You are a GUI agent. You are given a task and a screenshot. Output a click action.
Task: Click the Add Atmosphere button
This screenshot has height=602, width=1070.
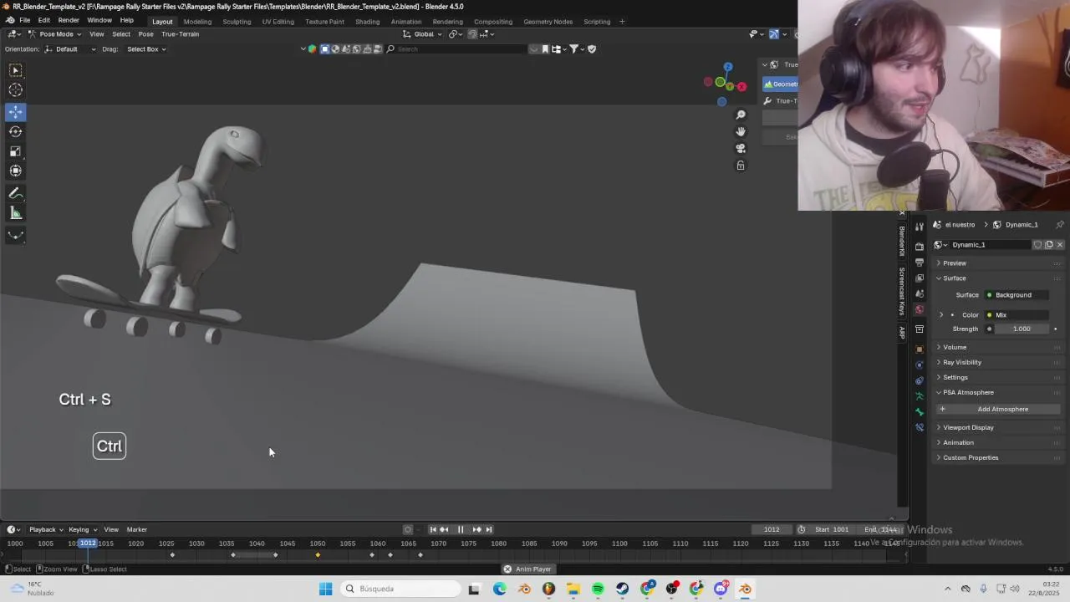tap(998, 410)
